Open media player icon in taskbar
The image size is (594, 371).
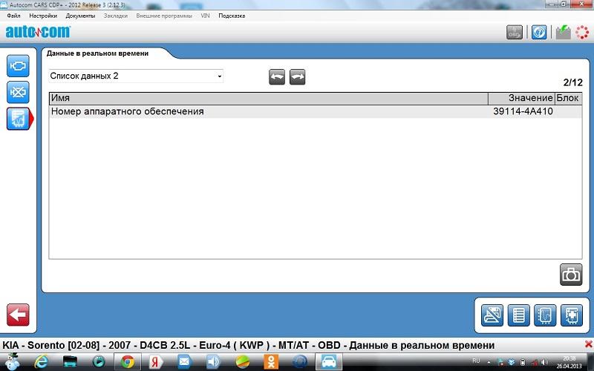pos(99,362)
